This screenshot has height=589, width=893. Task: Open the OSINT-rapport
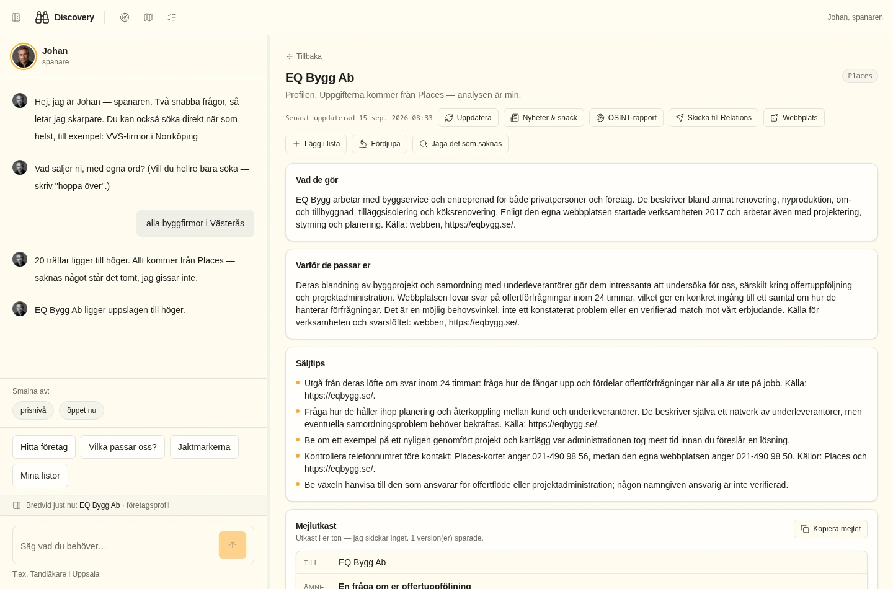(626, 118)
